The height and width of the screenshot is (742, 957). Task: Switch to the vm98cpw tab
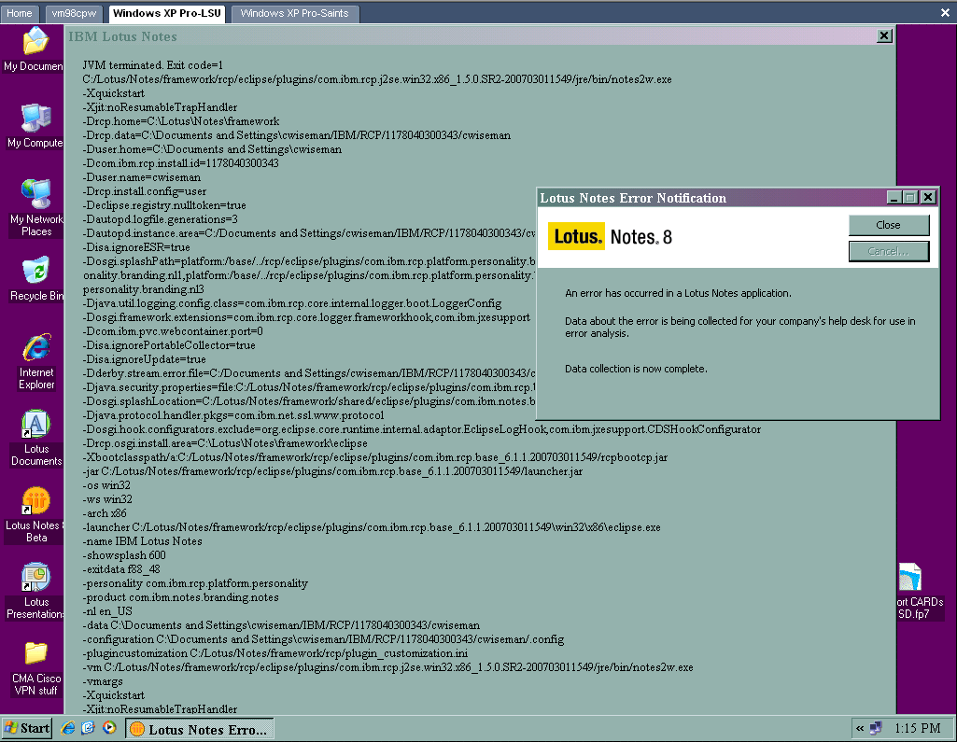(74, 13)
